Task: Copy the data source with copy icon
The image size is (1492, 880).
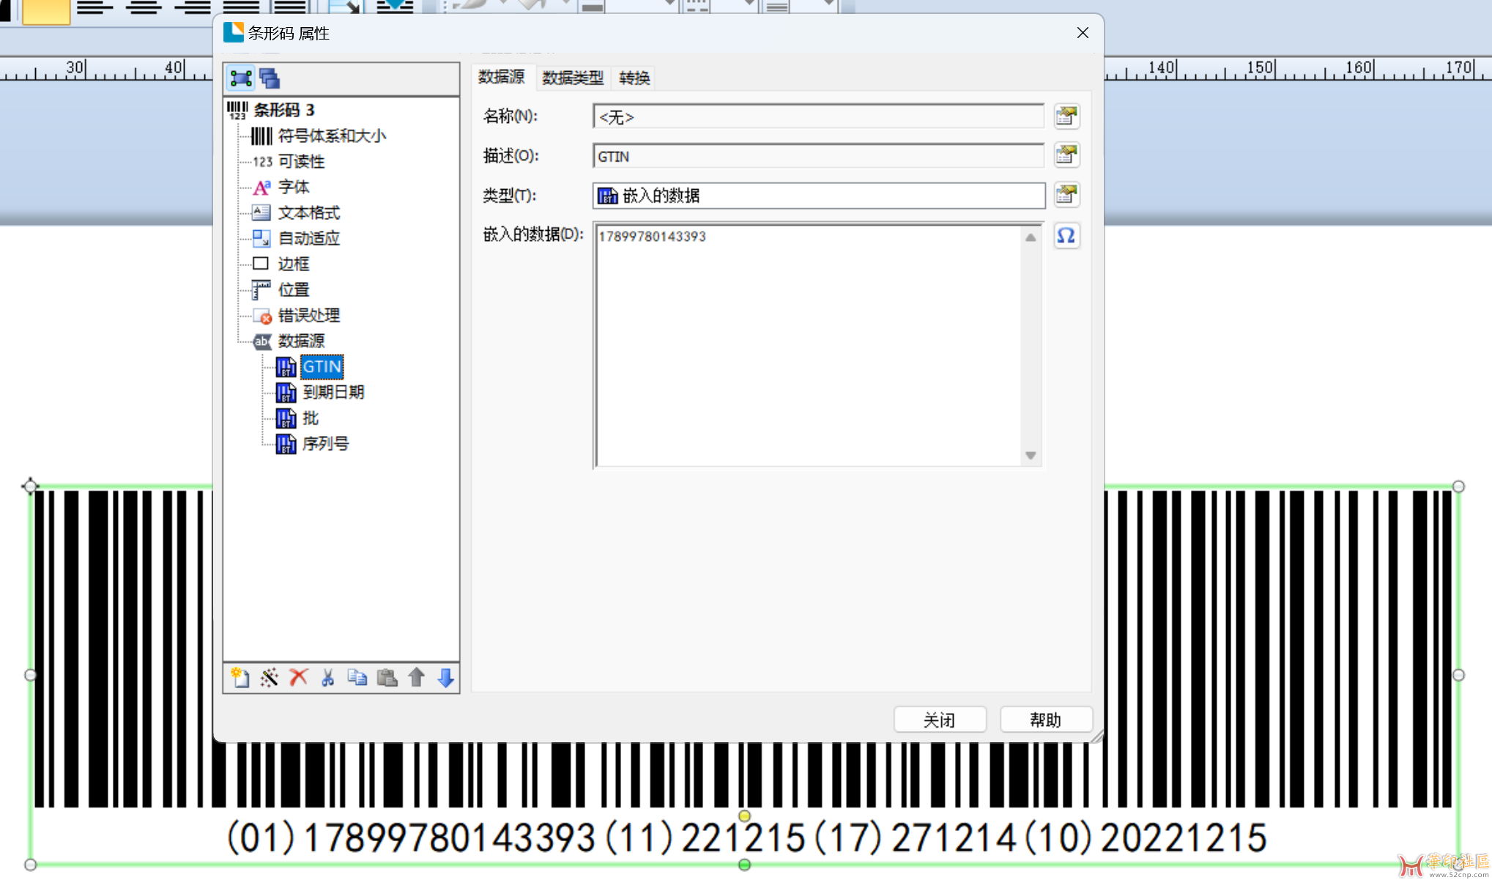Action: pyautogui.click(x=357, y=678)
